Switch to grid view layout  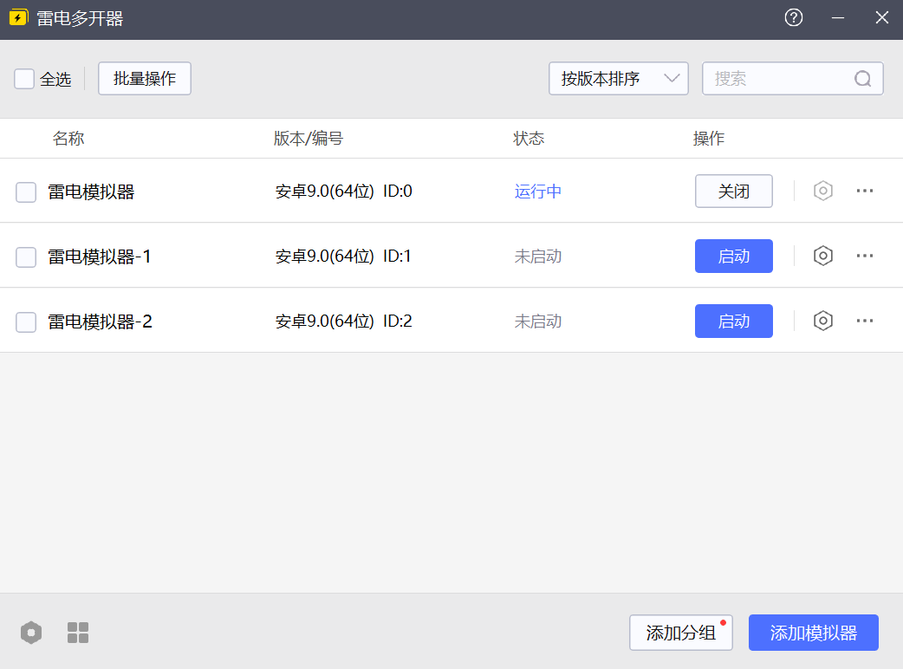78,633
